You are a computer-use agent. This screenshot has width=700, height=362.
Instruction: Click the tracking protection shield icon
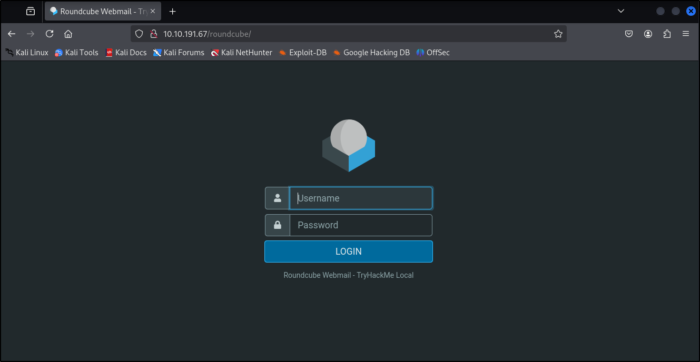139,34
